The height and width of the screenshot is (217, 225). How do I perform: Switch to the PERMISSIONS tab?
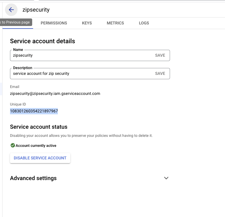pos(54,23)
